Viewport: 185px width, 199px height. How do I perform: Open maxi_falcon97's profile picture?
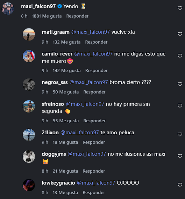tap(8, 8)
